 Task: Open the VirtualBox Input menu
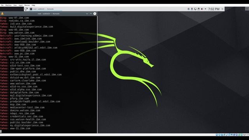(21, 5)
